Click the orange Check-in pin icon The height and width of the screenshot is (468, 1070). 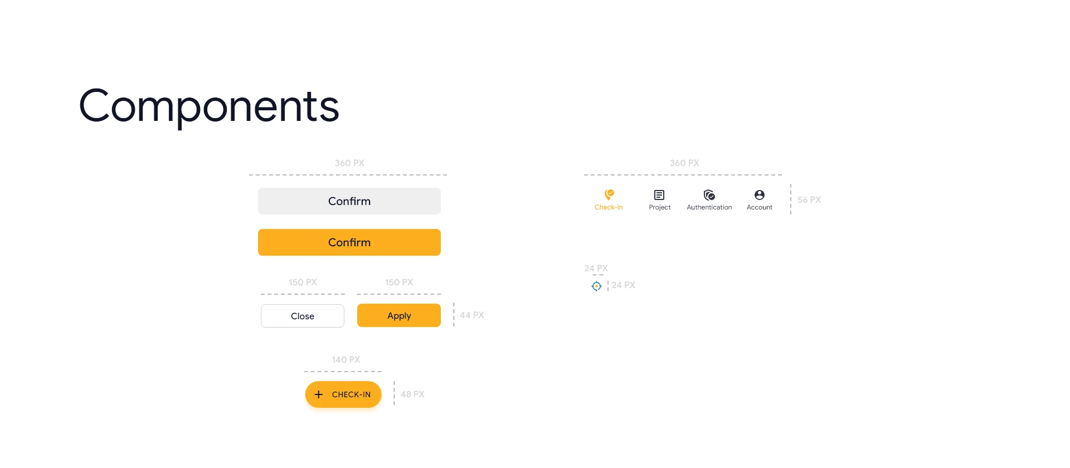pyautogui.click(x=609, y=194)
